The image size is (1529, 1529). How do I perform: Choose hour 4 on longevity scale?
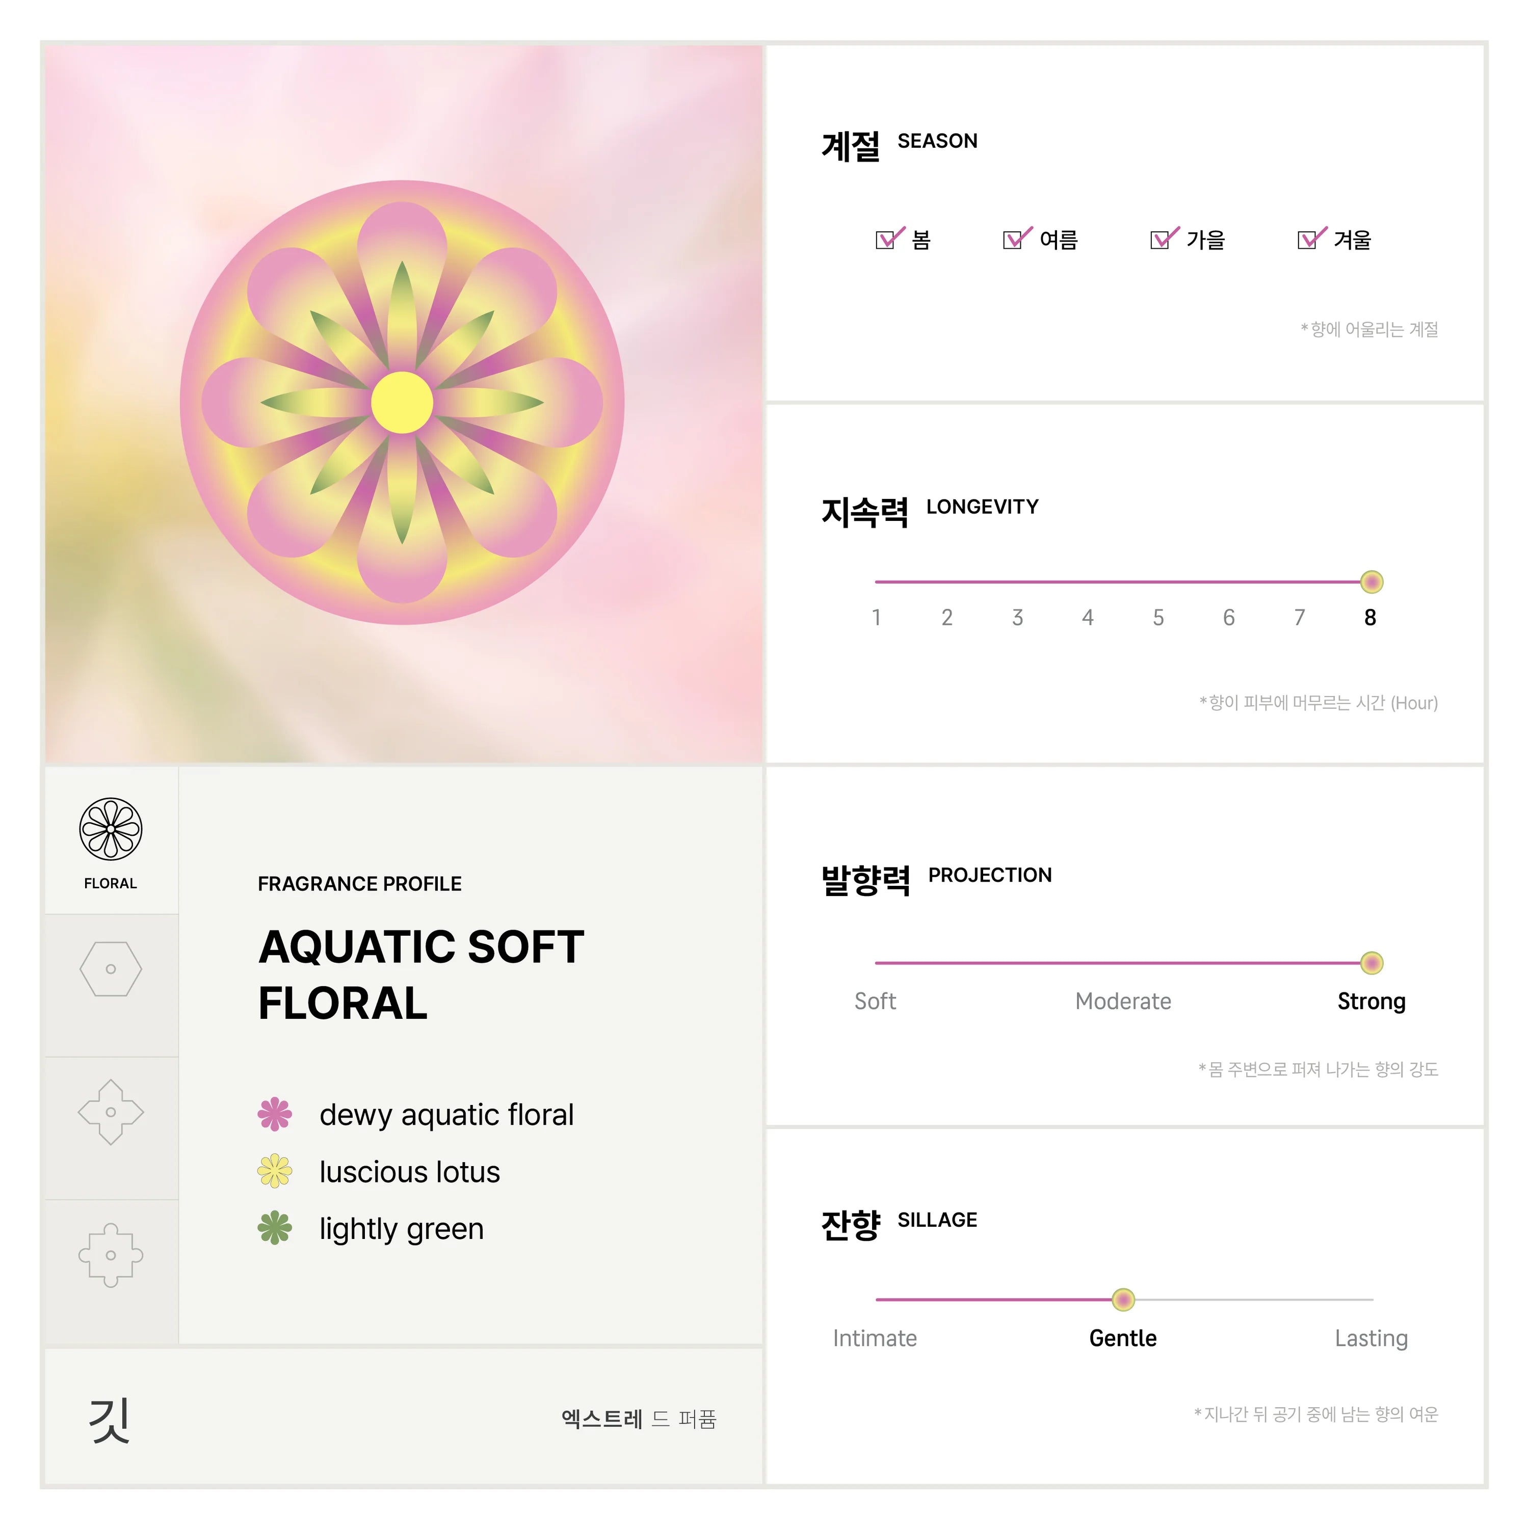(1088, 617)
